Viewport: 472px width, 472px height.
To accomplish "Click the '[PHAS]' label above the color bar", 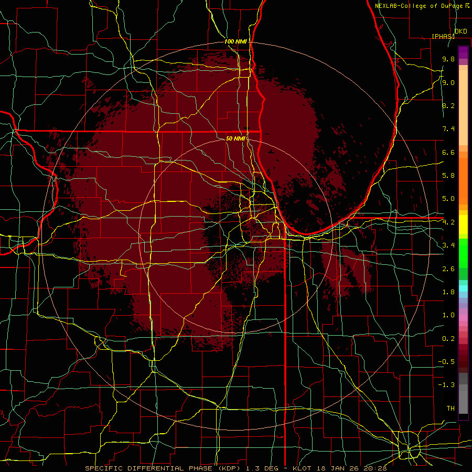I will [443, 36].
